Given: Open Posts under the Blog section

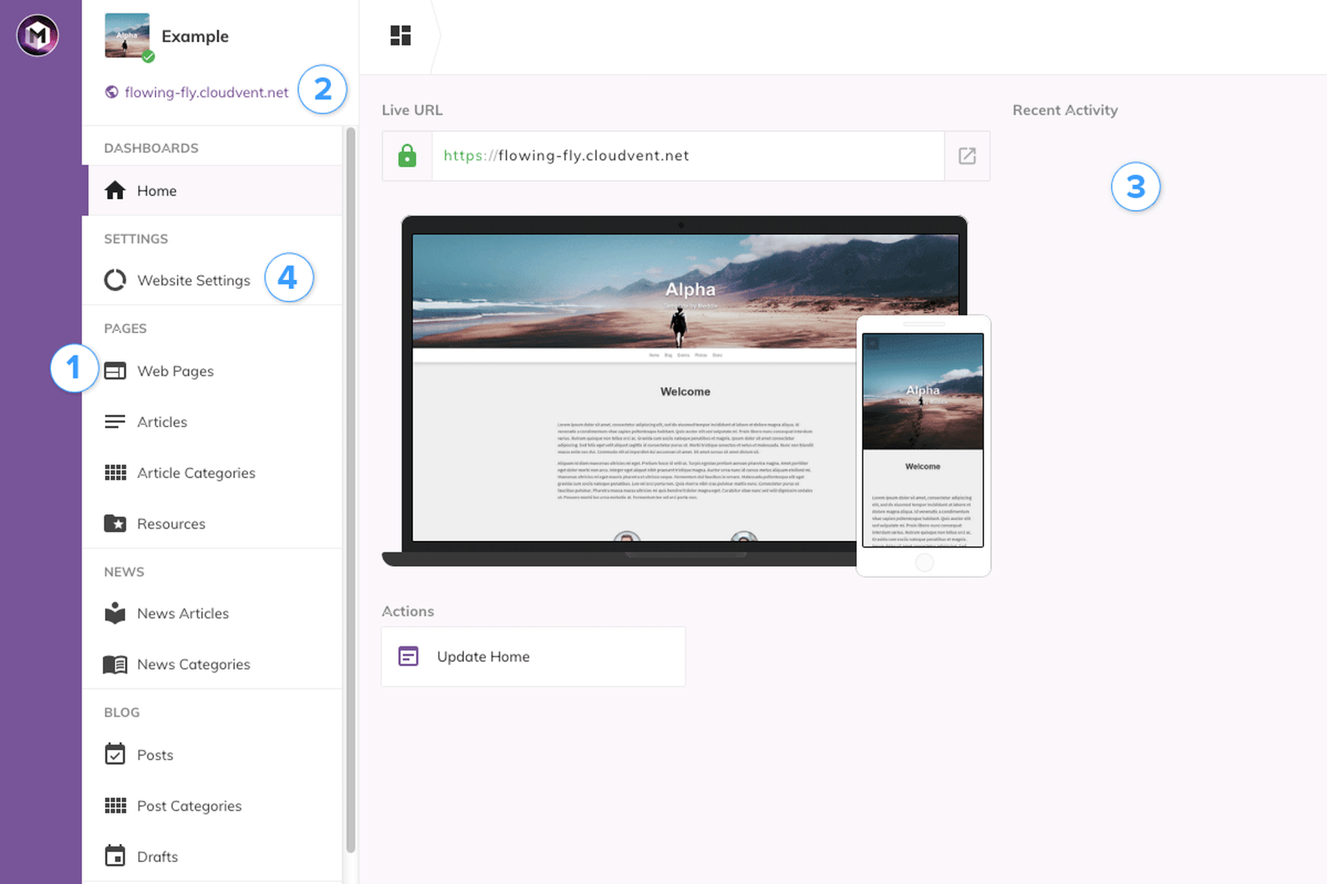Looking at the screenshot, I should point(155,755).
